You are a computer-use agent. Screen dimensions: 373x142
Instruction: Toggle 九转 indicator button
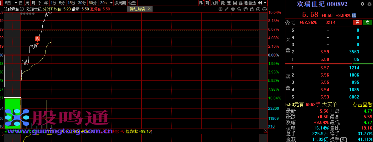pos(215,3)
